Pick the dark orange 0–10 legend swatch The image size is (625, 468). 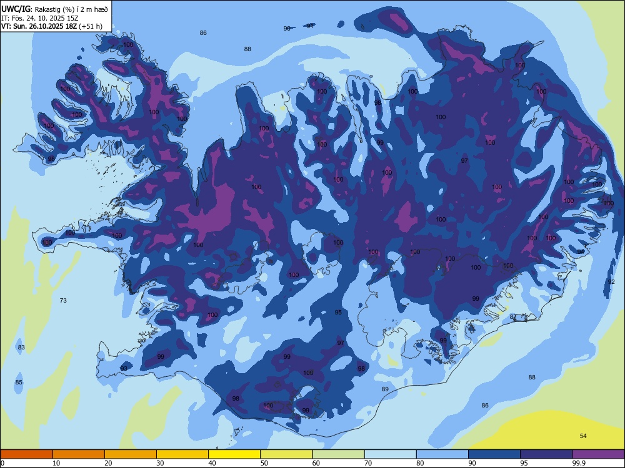[x=26, y=454]
